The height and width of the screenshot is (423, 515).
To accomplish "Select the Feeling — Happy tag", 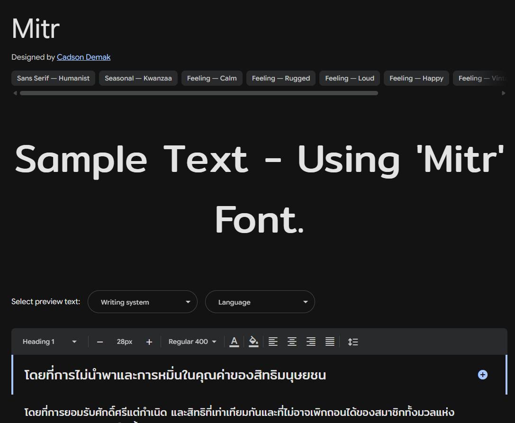I will coord(416,78).
